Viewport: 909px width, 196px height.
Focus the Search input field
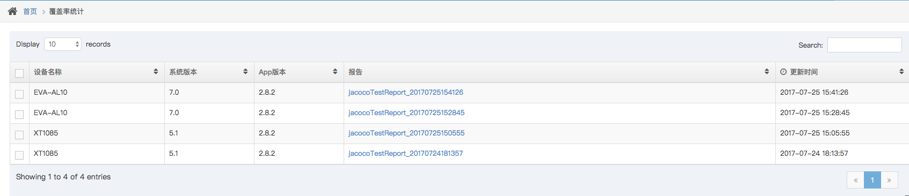click(864, 45)
